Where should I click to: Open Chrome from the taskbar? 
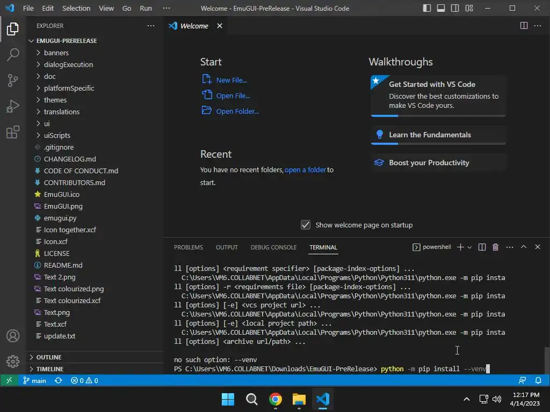(276, 399)
